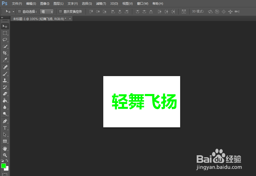Align right edges of layers
Viewport: 256px width, 176px height.
pyautogui.click(x=126, y=12)
